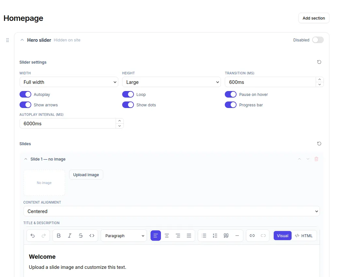This screenshot has height=277, width=346.
Task: Increase the Transition value with up arrow
Action: pyautogui.click(x=320, y=80)
